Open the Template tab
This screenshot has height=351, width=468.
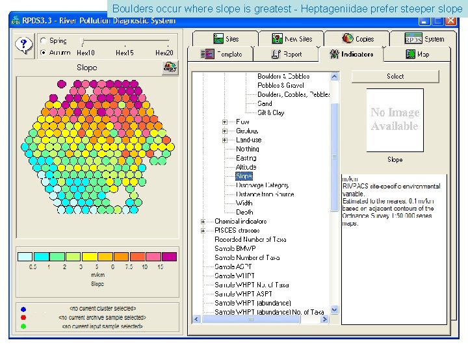click(x=221, y=54)
